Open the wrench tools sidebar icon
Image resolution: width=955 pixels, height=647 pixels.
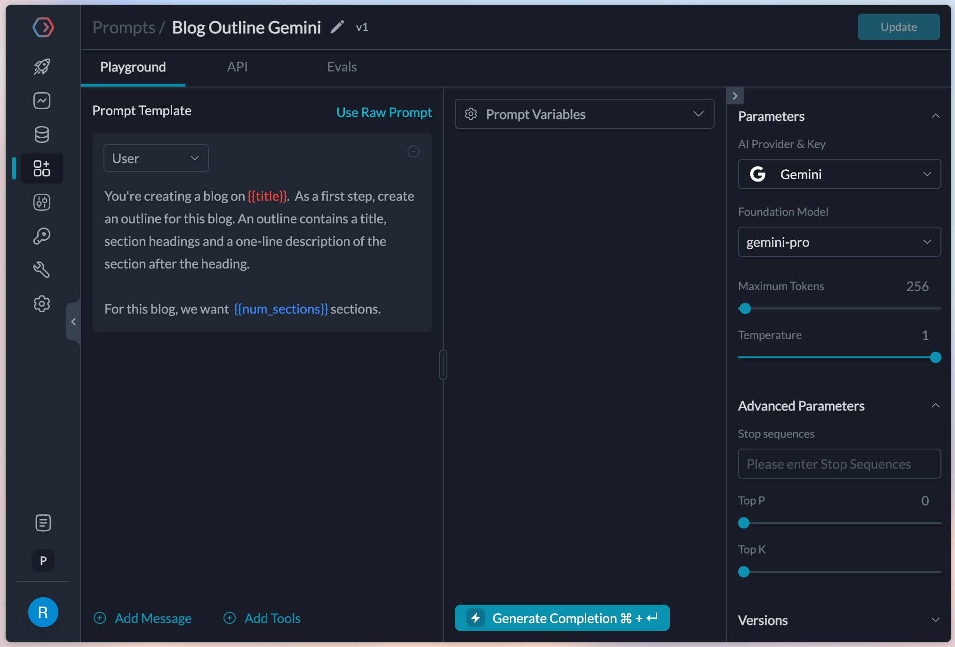coord(42,270)
